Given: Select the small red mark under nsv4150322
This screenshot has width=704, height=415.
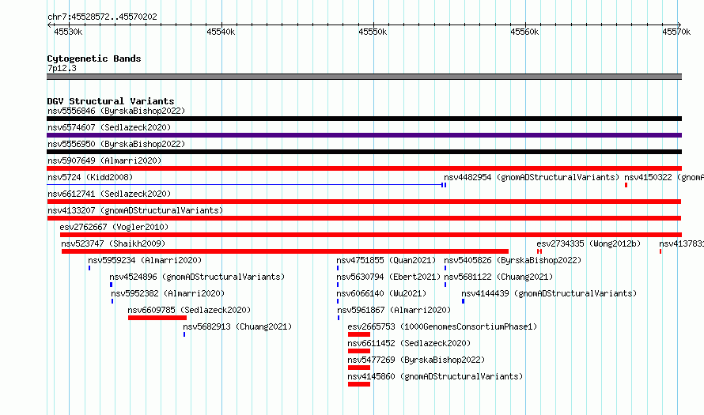Looking at the screenshot, I should (626, 185).
